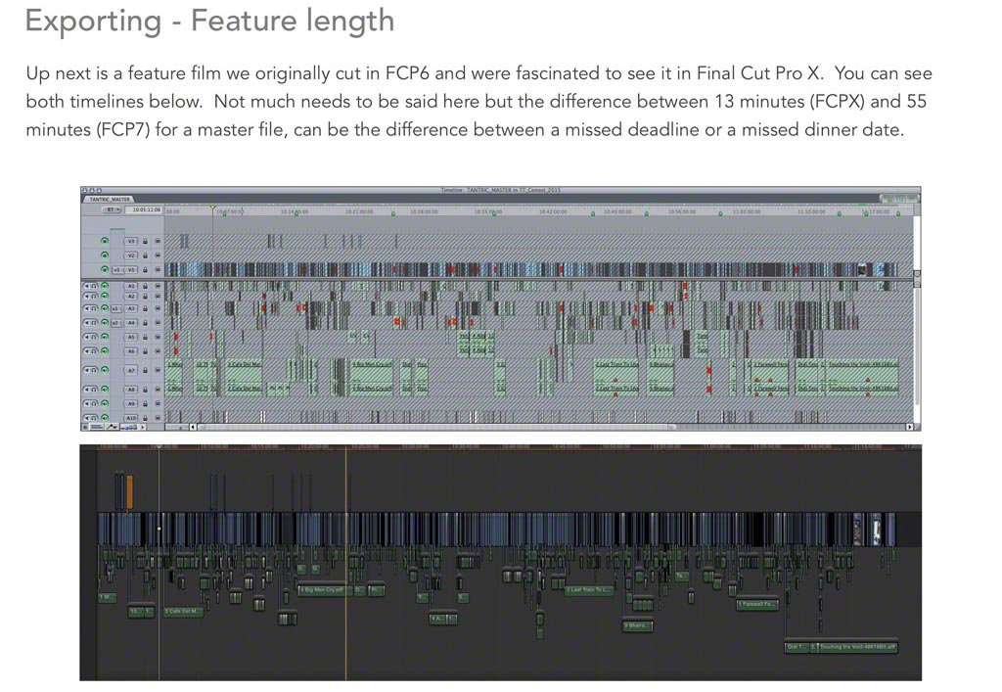
Task: Click the FCPX timeline playhead line
Action: coord(159,562)
